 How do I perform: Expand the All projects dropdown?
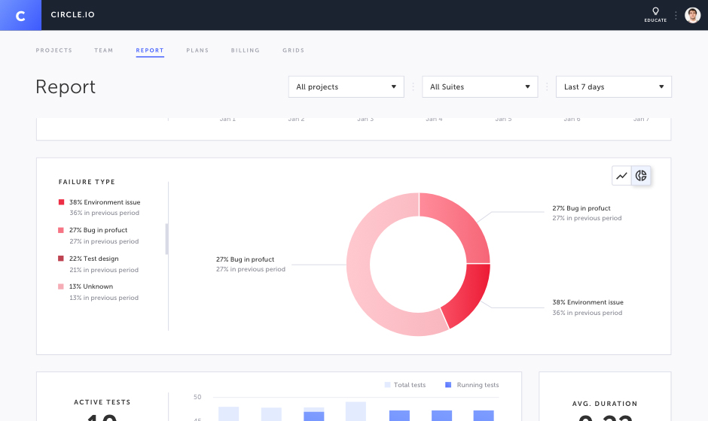tap(346, 86)
